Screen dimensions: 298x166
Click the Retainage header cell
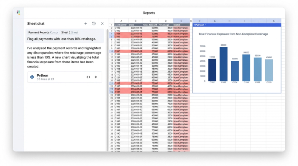166,25
